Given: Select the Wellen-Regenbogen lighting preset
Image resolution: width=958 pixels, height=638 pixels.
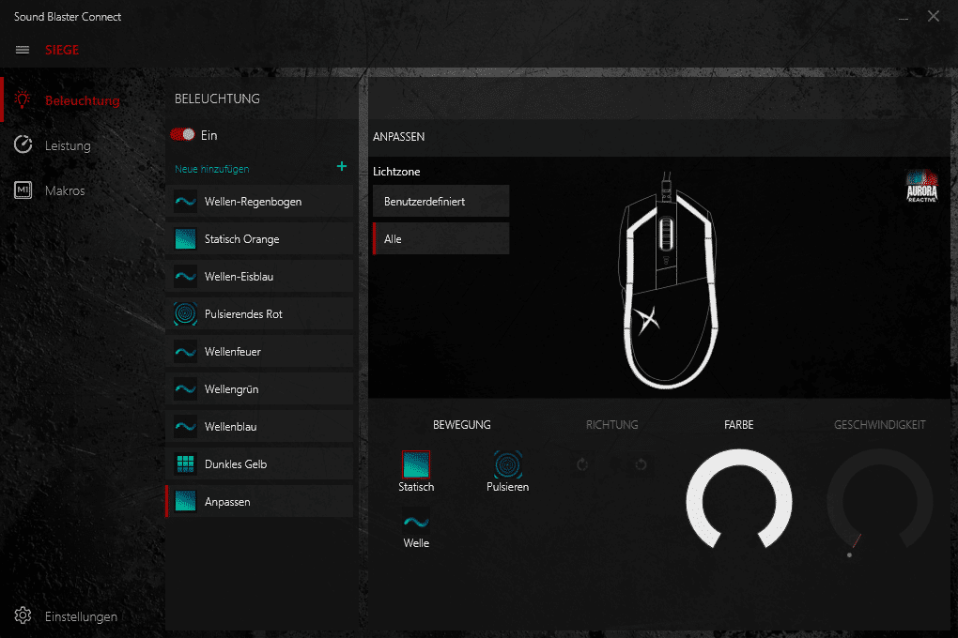Looking at the screenshot, I should point(259,202).
